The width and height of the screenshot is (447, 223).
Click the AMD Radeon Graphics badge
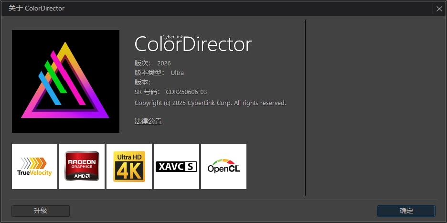pyautogui.click(x=82, y=166)
